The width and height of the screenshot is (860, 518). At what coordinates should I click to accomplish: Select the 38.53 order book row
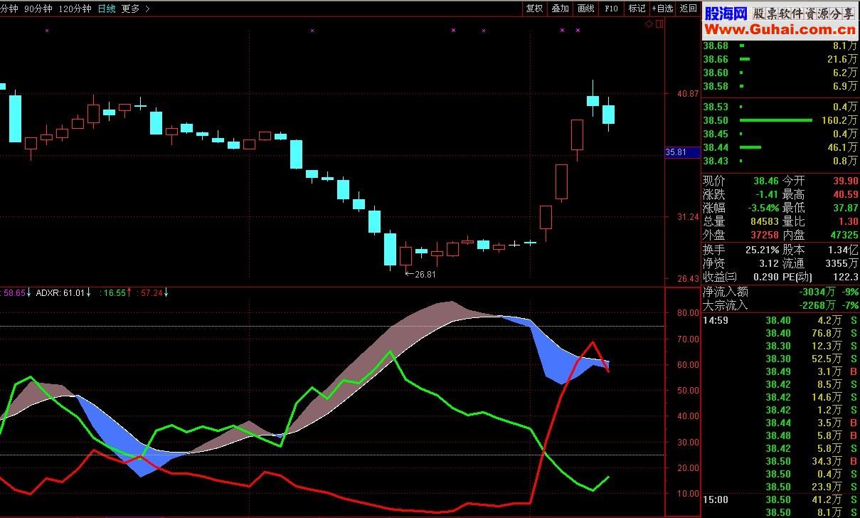780,107
